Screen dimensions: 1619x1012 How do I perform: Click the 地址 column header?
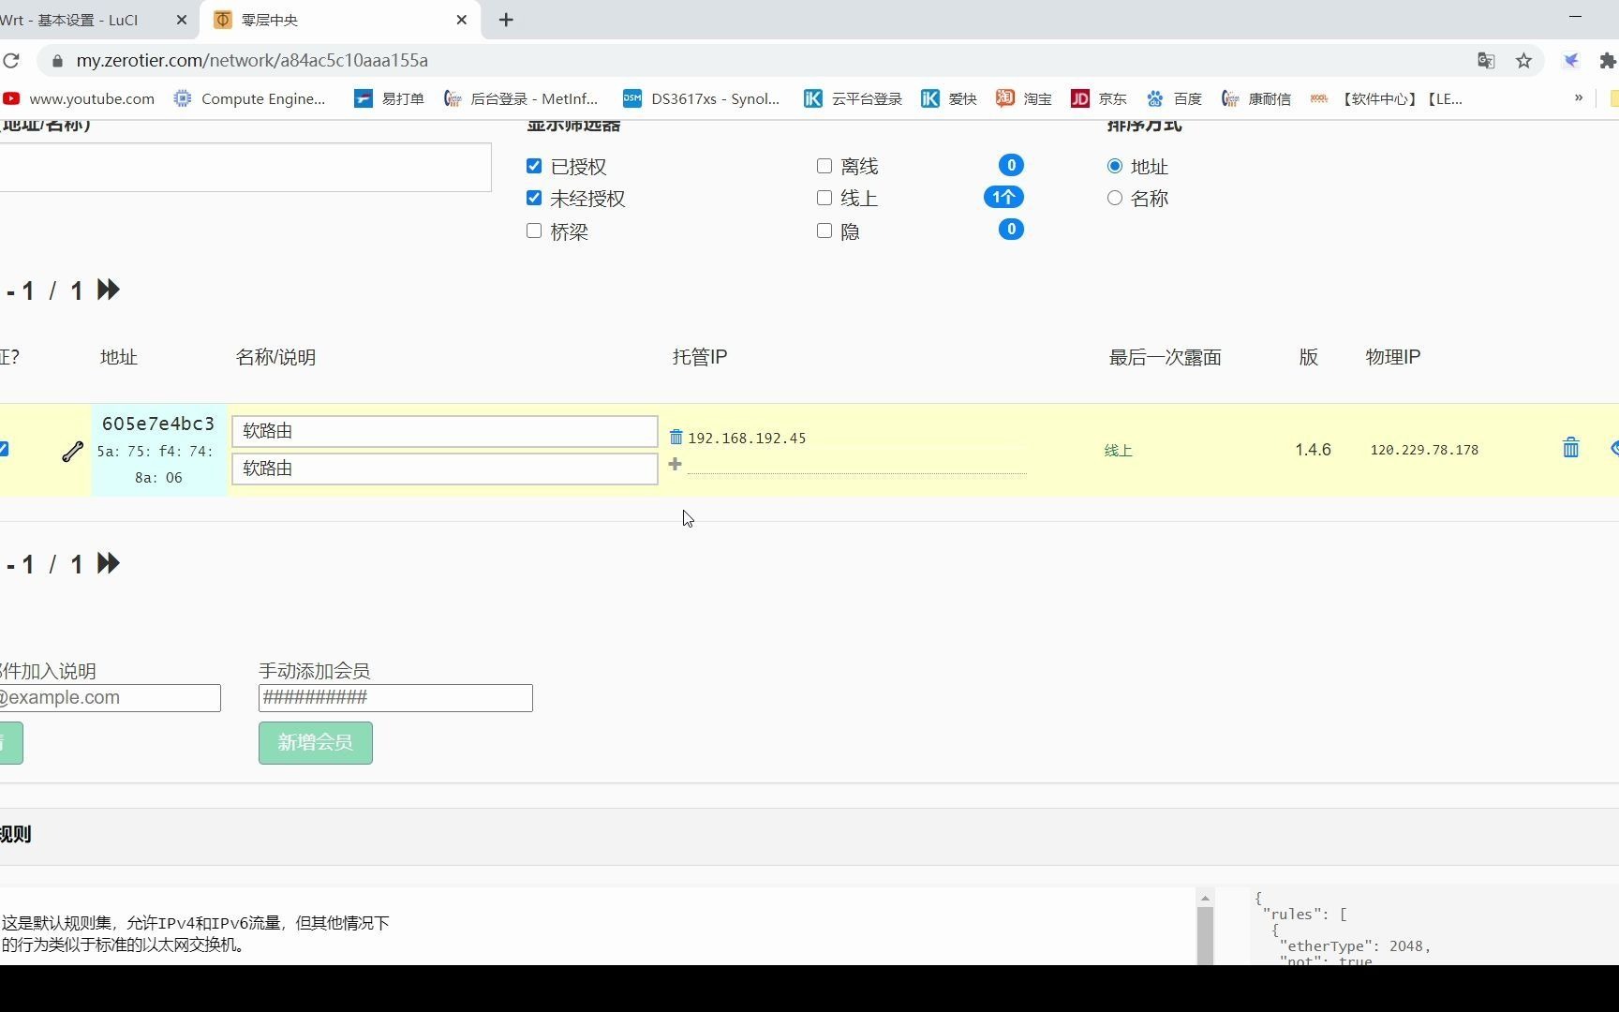(x=119, y=357)
